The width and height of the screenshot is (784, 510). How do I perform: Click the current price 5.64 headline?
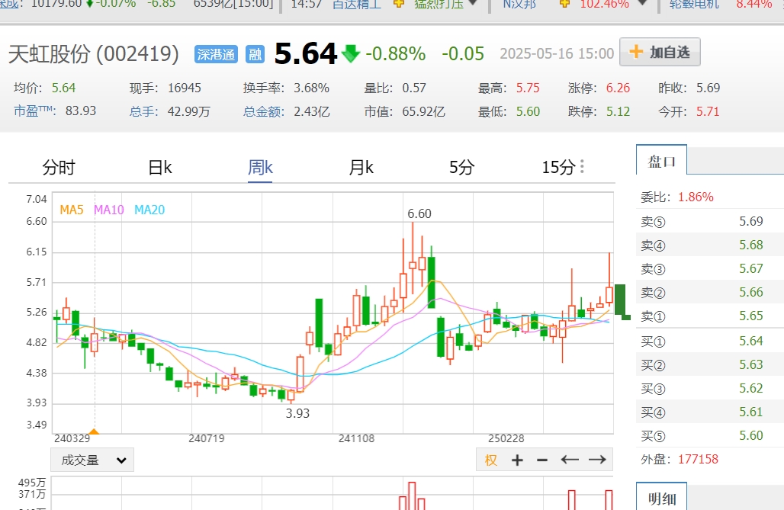click(x=306, y=53)
